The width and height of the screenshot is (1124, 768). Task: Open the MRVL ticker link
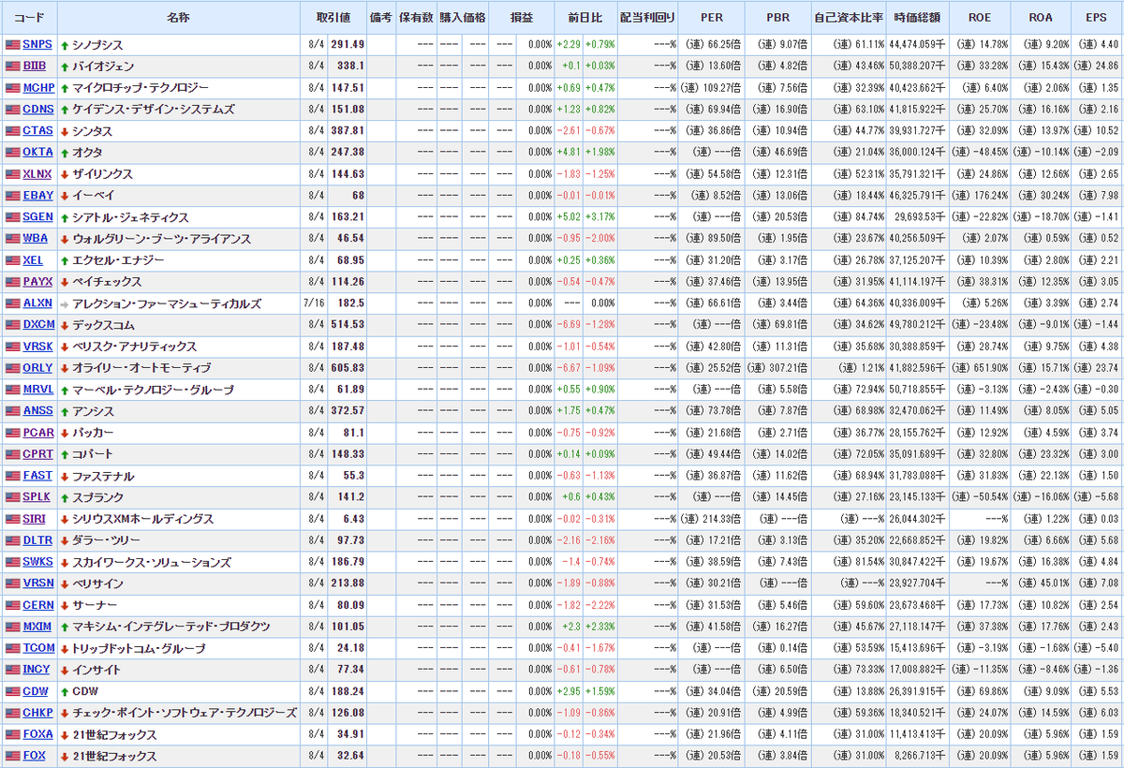pos(38,390)
